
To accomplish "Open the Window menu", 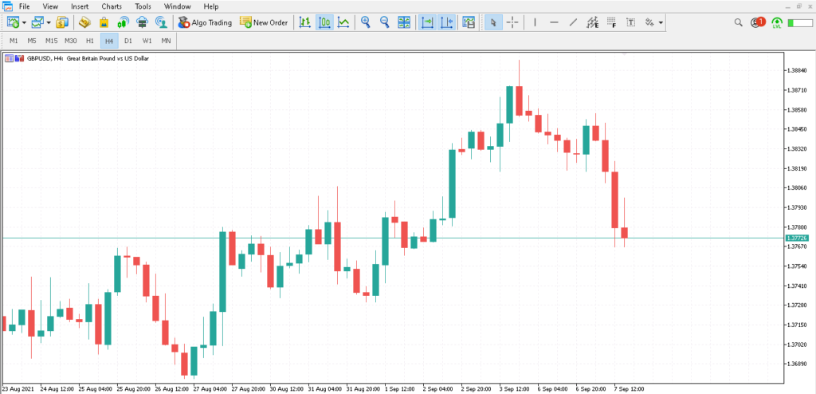I will pyautogui.click(x=178, y=6).
